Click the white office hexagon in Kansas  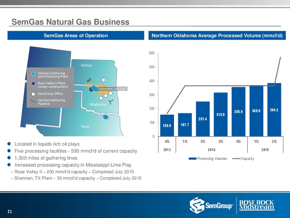tap(104, 80)
